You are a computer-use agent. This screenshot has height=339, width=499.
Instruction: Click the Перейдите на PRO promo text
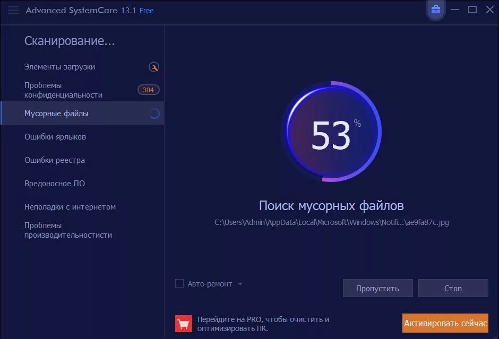[263, 324]
